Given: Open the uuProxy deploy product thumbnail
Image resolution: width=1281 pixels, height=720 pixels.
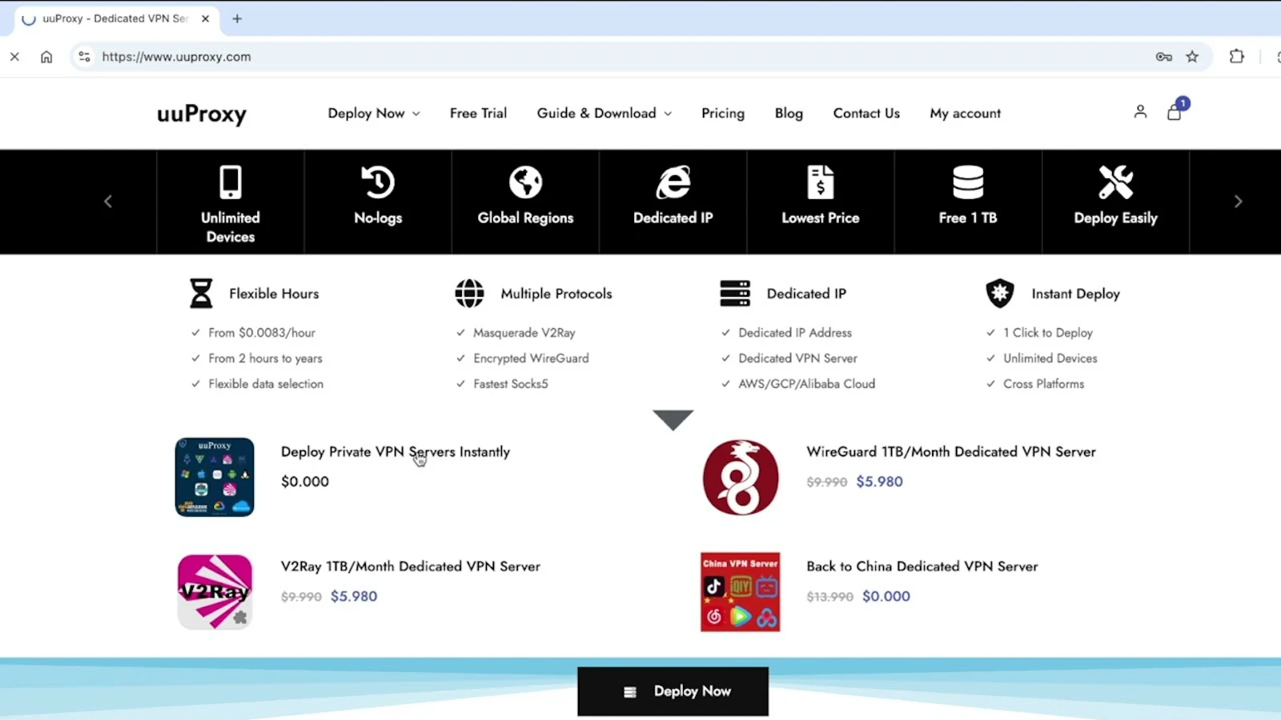Looking at the screenshot, I should pyautogui.click(x=215, y=477).
